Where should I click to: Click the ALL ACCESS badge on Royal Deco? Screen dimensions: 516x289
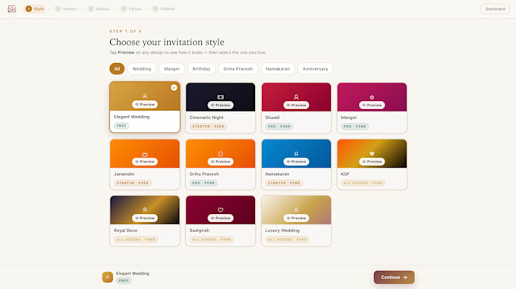pos(136,240)
